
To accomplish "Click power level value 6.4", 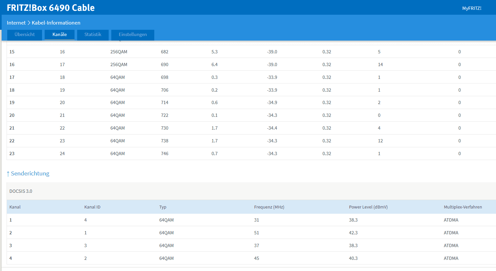I will [214, 64].
